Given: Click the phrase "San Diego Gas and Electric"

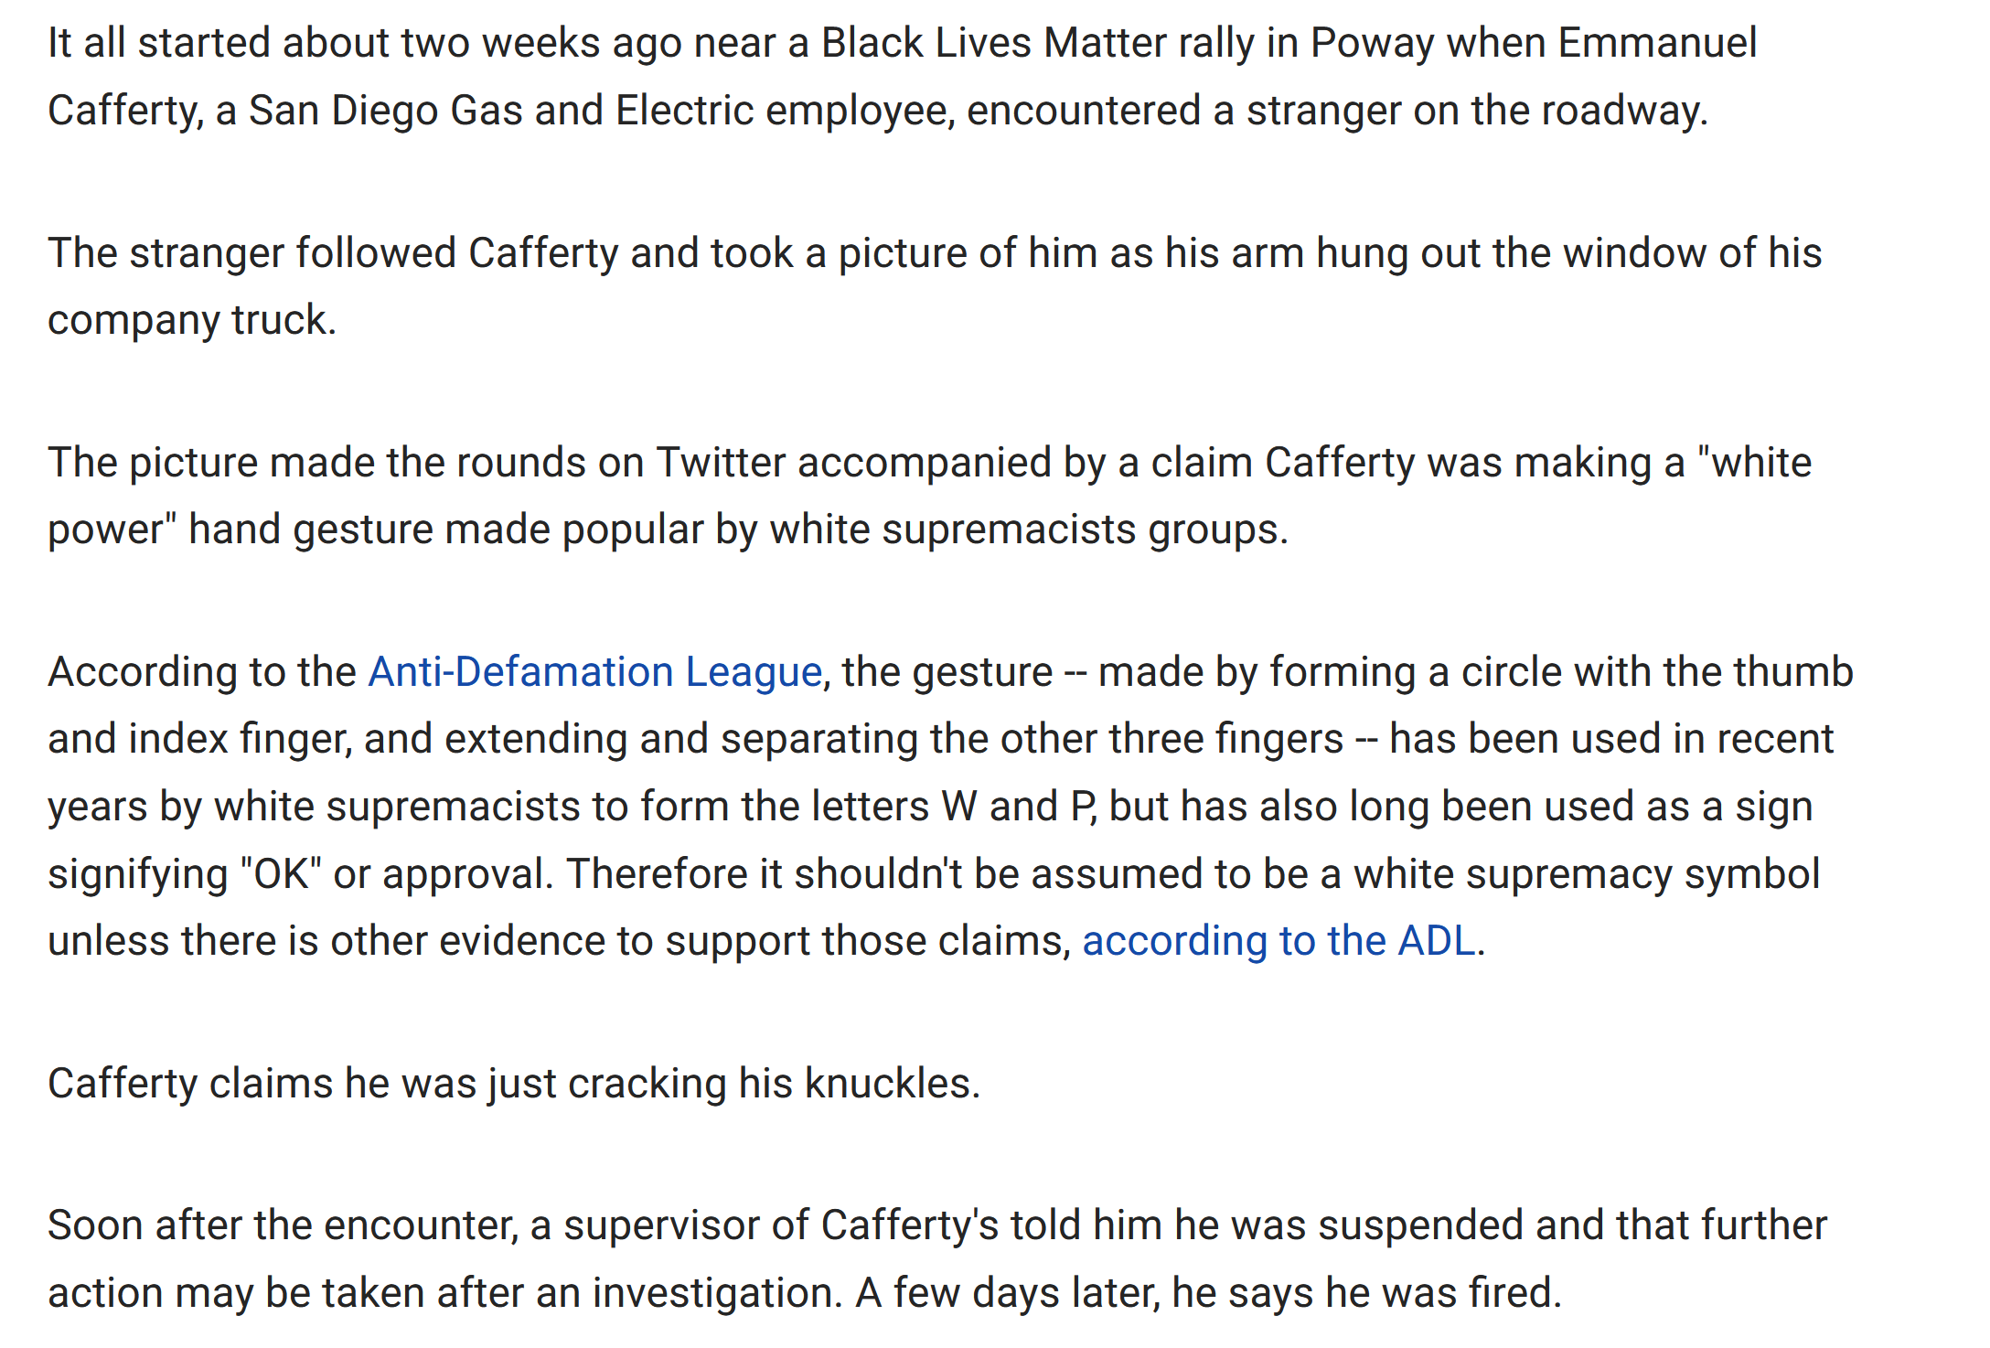Looking at the screenshot, I should (501, 111).
